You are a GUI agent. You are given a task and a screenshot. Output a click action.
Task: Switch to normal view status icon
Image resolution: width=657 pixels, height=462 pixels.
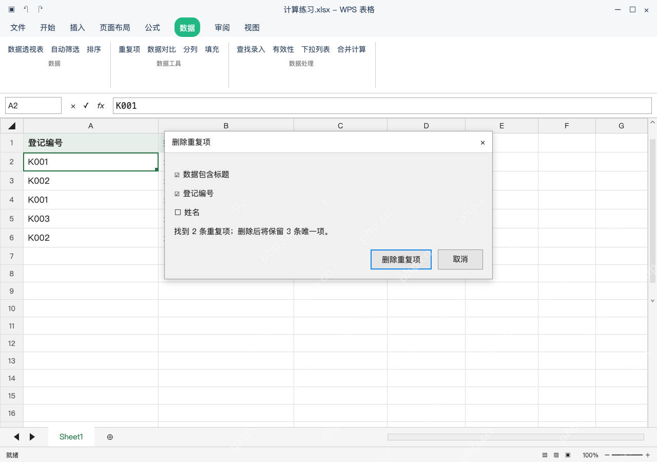pos(545,455)
